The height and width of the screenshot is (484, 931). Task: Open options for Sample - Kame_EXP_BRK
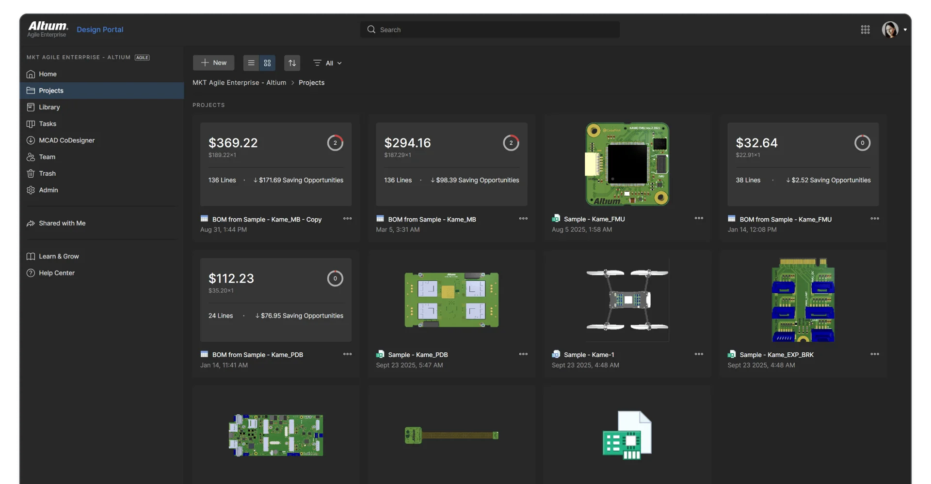pyautogui.click(x=875, y=354)
